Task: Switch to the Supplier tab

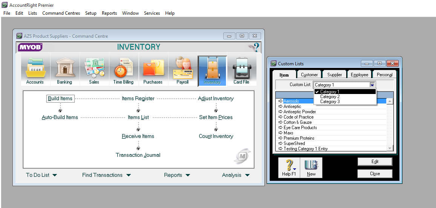Action: coord(335,75)
